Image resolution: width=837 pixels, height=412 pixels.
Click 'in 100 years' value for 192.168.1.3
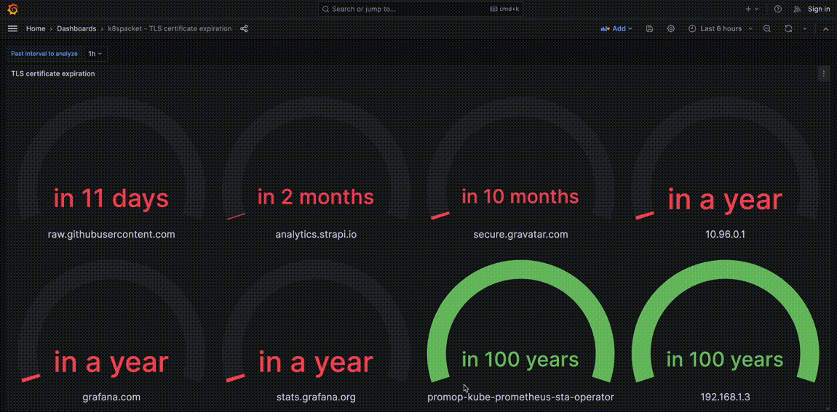(x=725, y=360)
